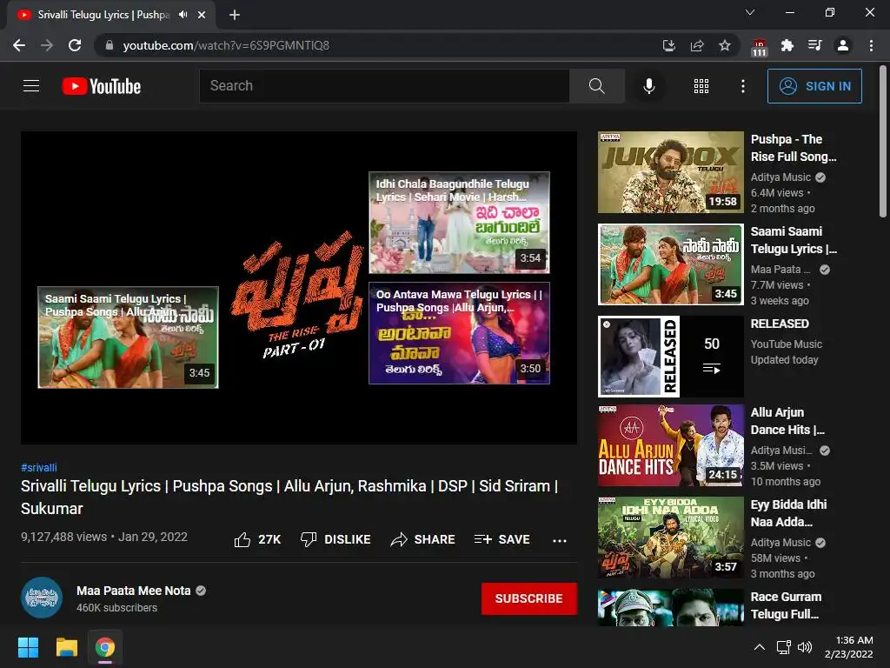Open File Explorer from taskbar
Screen dimensions: 890x668
coord(66,647)
